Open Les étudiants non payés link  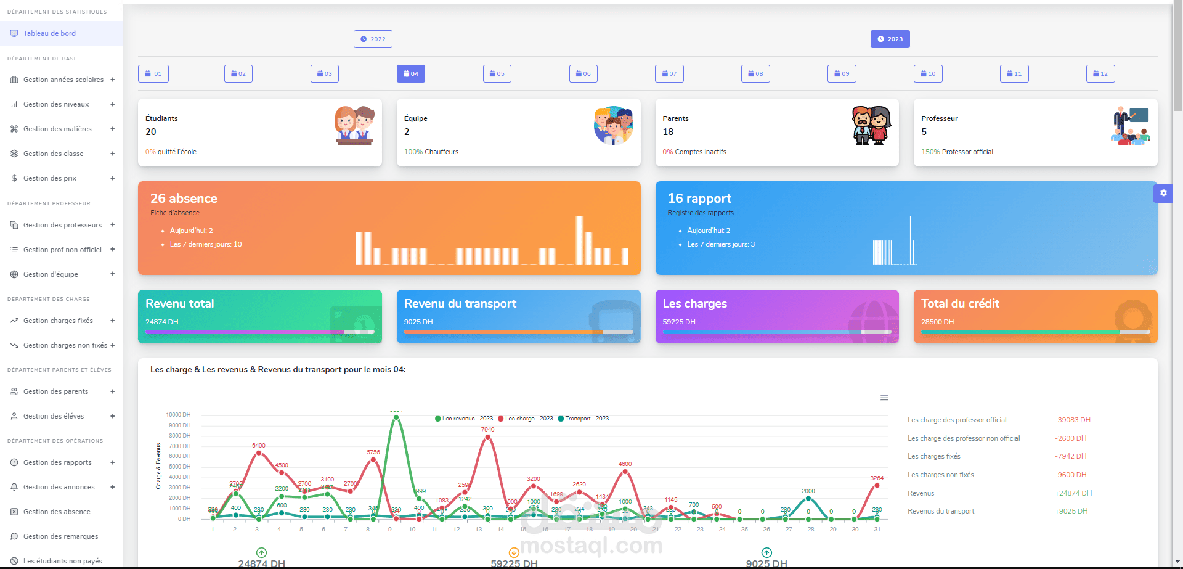pos(62,561)
